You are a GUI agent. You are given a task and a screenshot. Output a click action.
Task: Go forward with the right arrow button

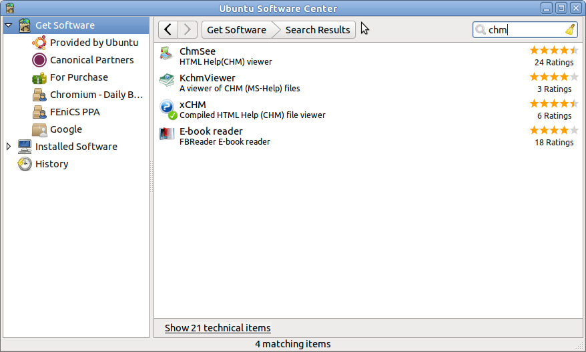188,29
